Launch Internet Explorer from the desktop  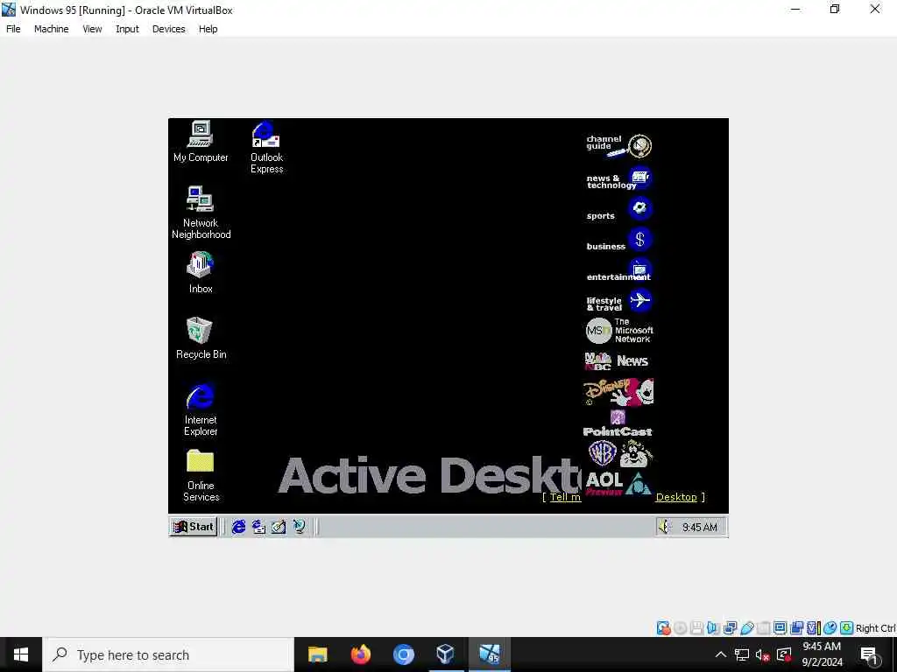201,409
